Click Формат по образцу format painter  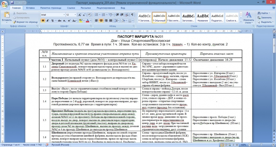pos(25,22)
